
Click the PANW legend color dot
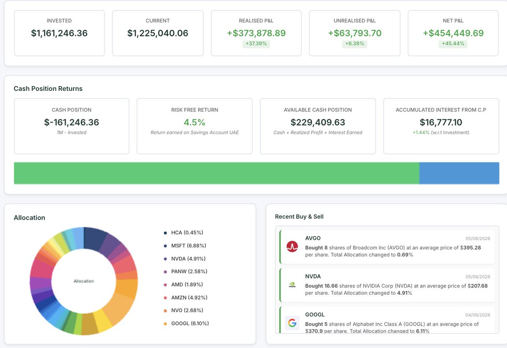[x=165, y=272]
